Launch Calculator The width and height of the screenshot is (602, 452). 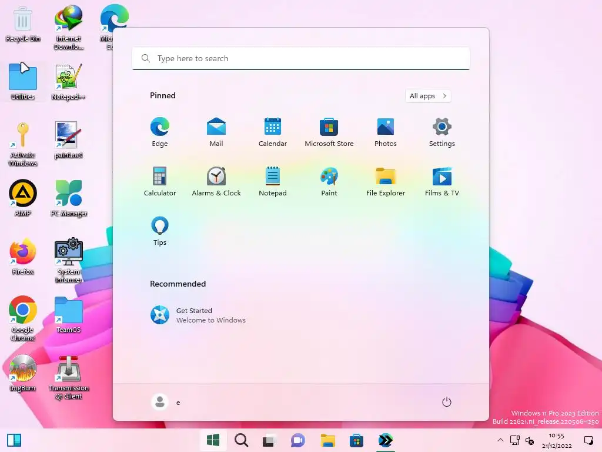point(160,181)
